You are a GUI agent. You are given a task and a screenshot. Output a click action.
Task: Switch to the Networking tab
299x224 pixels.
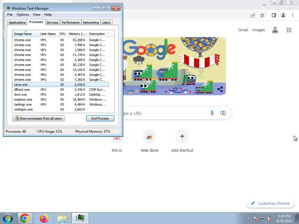coord(91,22)
